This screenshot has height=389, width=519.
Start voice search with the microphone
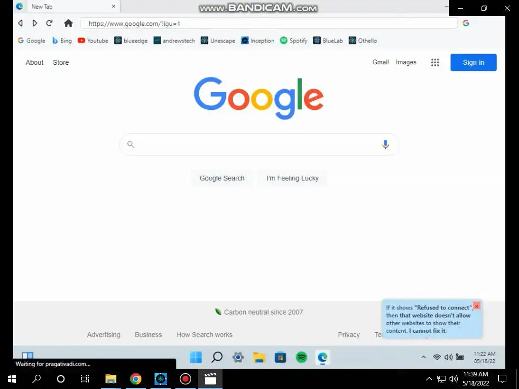click(x=386, y=144)
